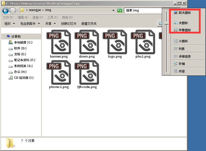Expand the 组织 dropdown
206x151 pixels.
tap(9, 24)
